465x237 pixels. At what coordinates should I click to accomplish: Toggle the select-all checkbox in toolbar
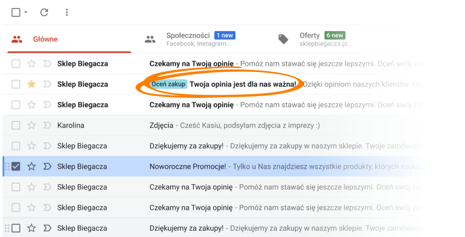(16, 12)
